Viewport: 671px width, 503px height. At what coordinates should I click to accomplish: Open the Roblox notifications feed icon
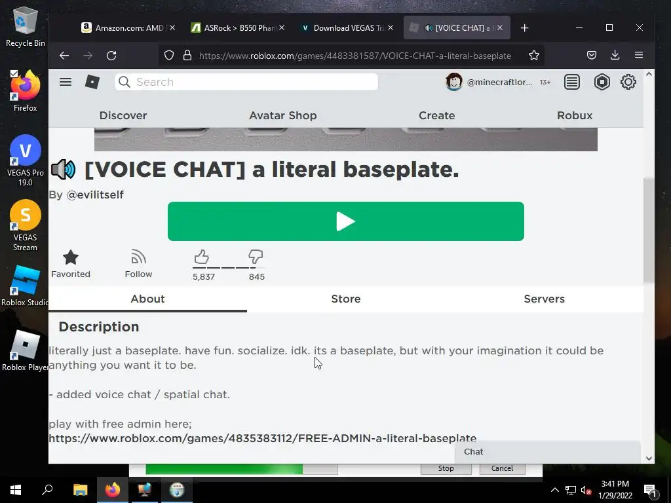(x=571, y=82)
